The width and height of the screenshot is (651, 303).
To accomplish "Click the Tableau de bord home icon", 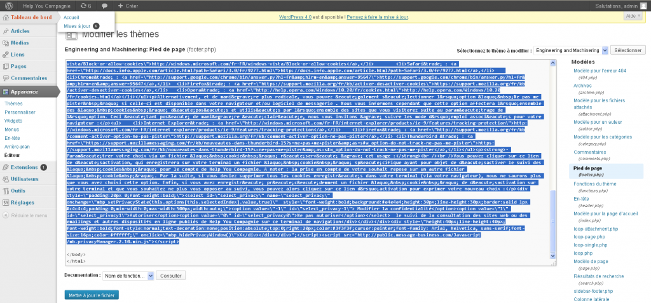I will pyautogui.click(x=6, y=17).
